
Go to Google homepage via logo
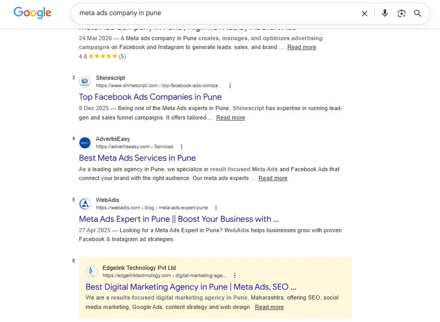[x=32, y=13]
